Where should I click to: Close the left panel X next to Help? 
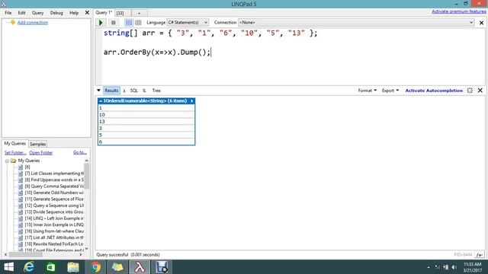(x=87, y=13)
